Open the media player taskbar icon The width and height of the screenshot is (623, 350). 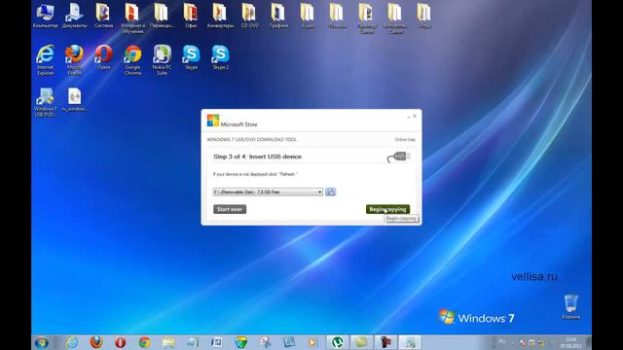[x=312, y=342]
